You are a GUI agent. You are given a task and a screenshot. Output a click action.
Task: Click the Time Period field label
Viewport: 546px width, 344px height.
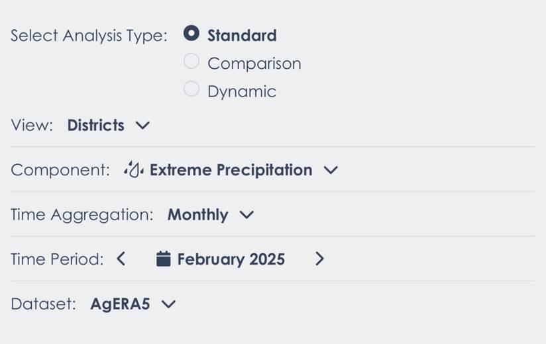click(57, 259)
